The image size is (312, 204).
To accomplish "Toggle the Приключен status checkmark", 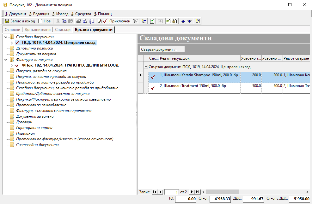I will 106,21.
